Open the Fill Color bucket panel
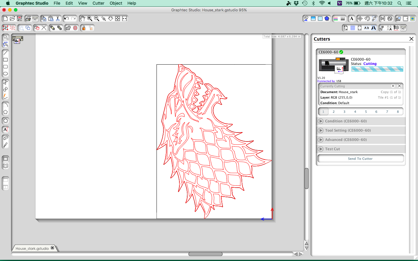 306,19
